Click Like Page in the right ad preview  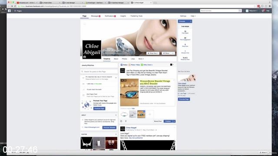pyautogui.click(x=182, y=94)
